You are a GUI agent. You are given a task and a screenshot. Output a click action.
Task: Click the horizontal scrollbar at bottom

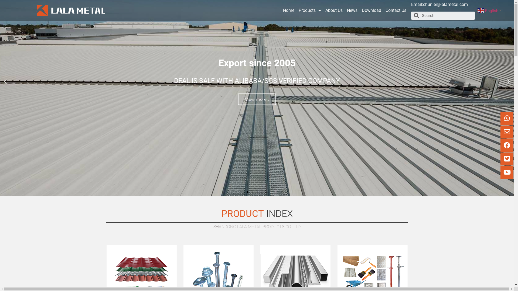click(x=256, y=289)
